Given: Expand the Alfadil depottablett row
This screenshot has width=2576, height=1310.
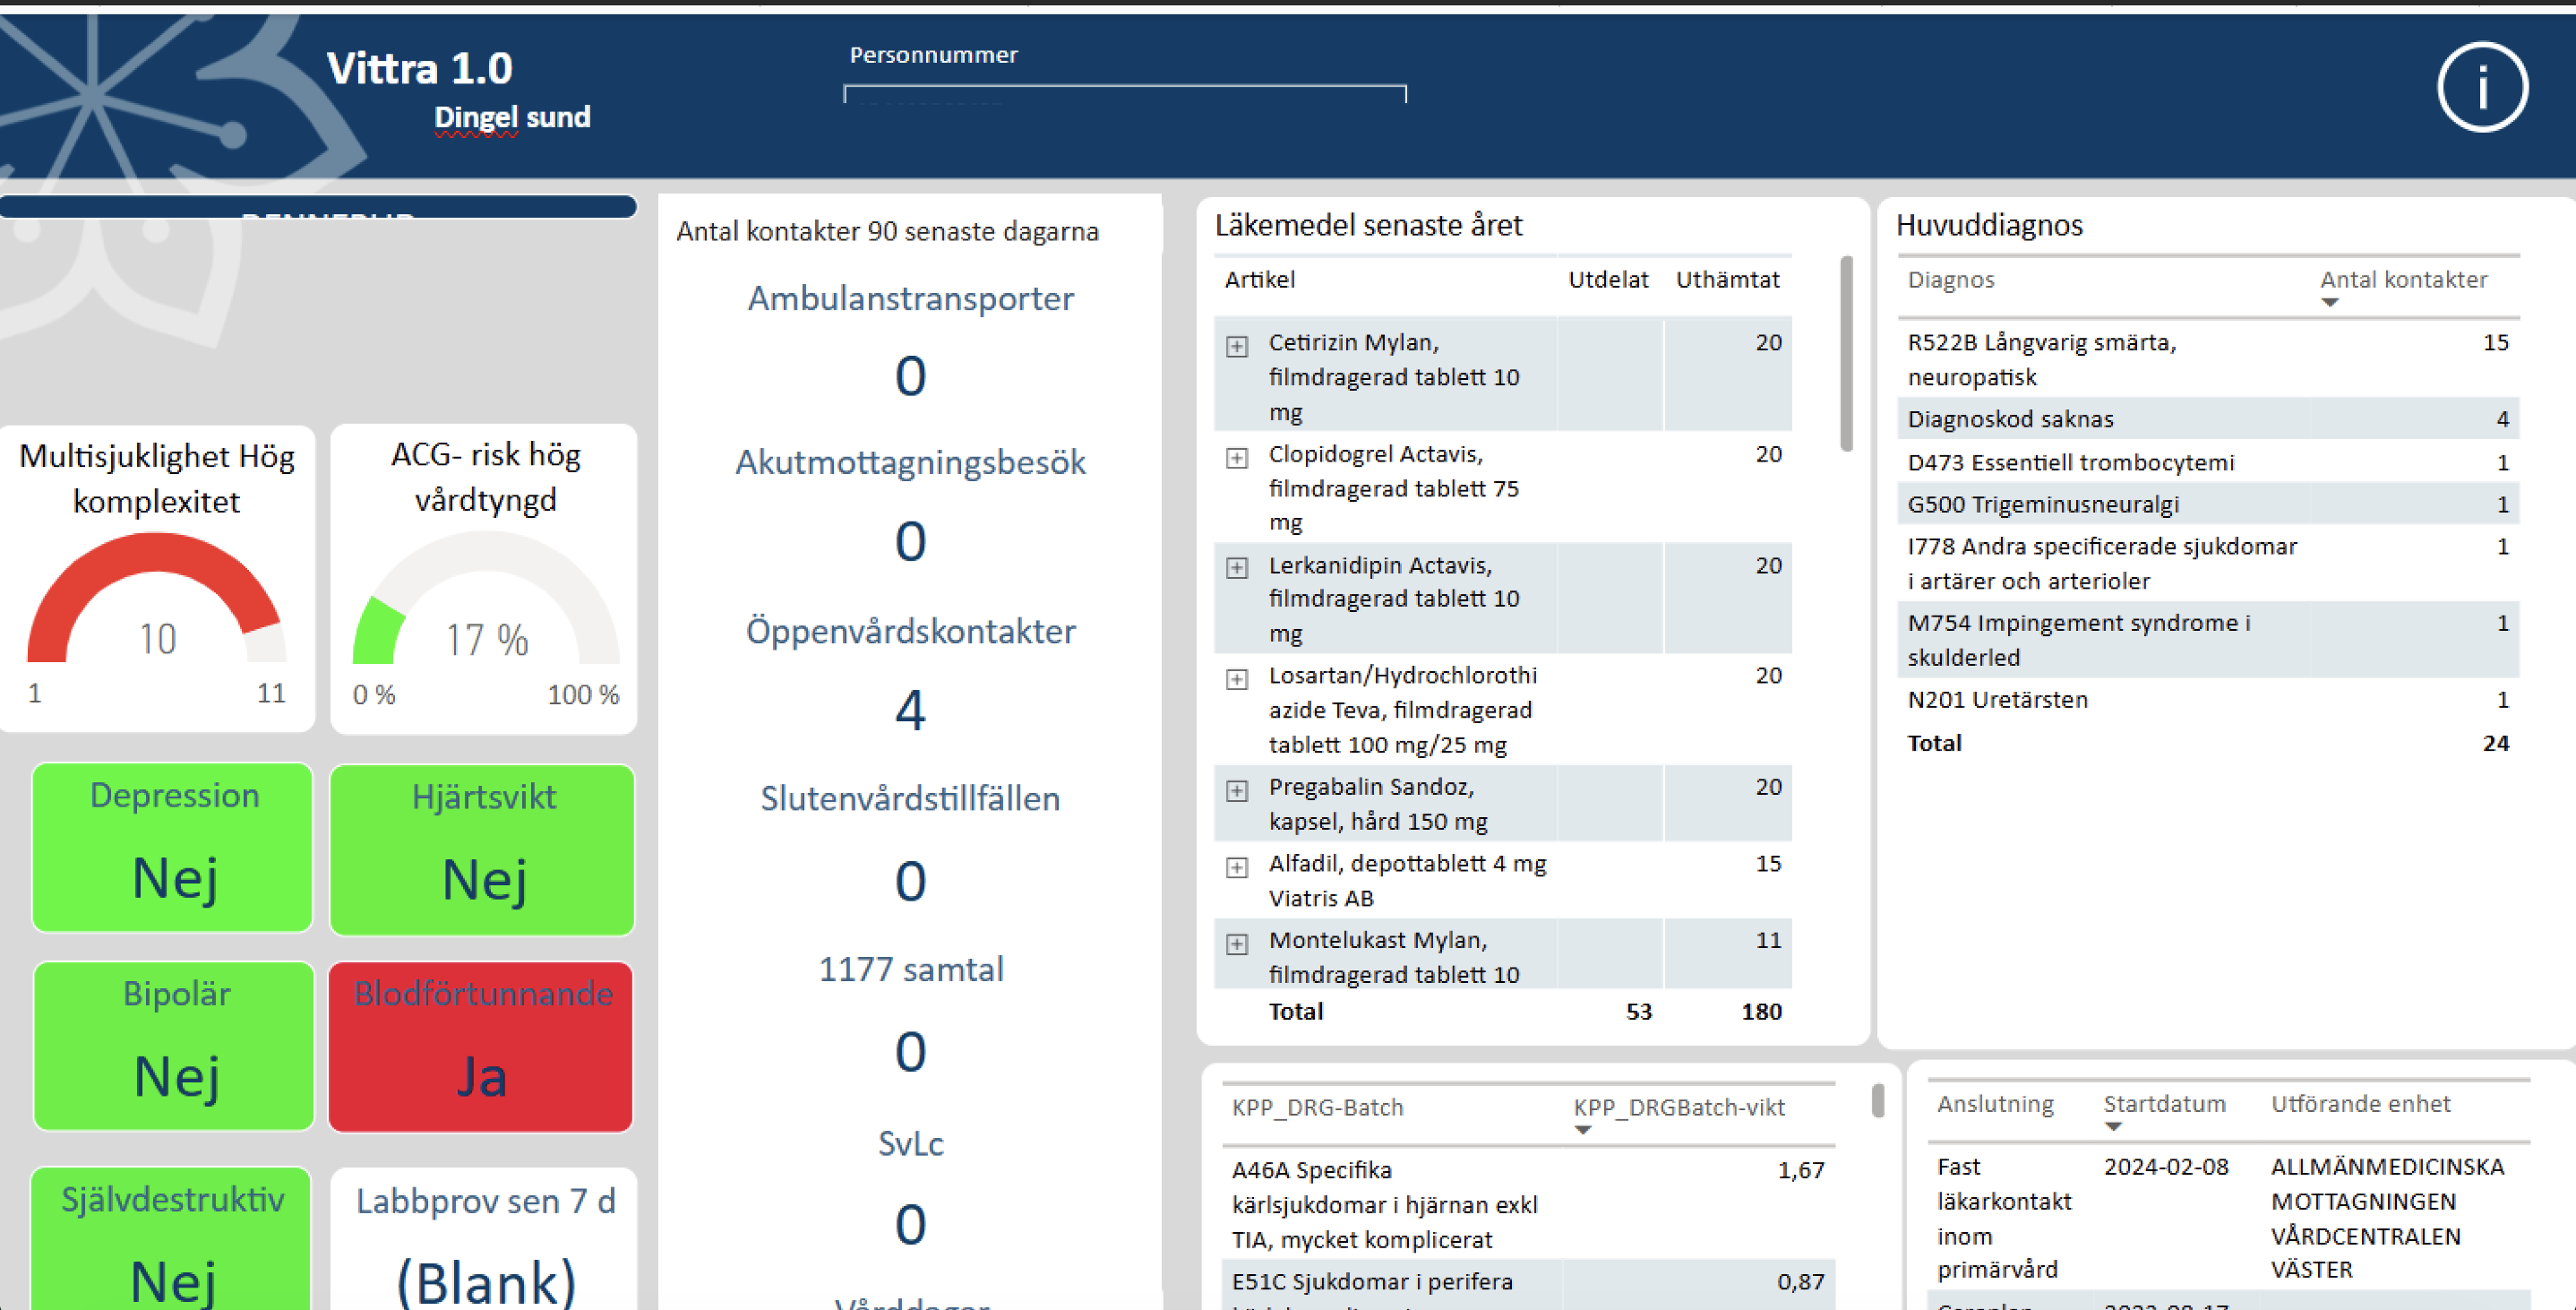Looking at the screenshot, I should click(x=1237, y=866).
